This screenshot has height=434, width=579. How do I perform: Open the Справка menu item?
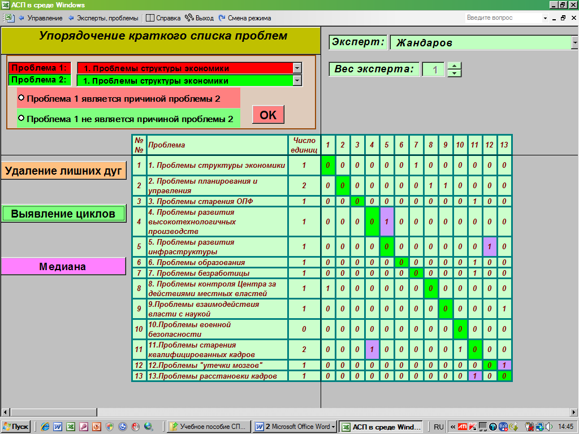(168, 18)
